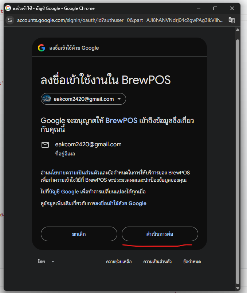Viewport: 247px width, 293px height.
Task: Minimize the Chrome sign-in window
Action: (x=199, y=8)
